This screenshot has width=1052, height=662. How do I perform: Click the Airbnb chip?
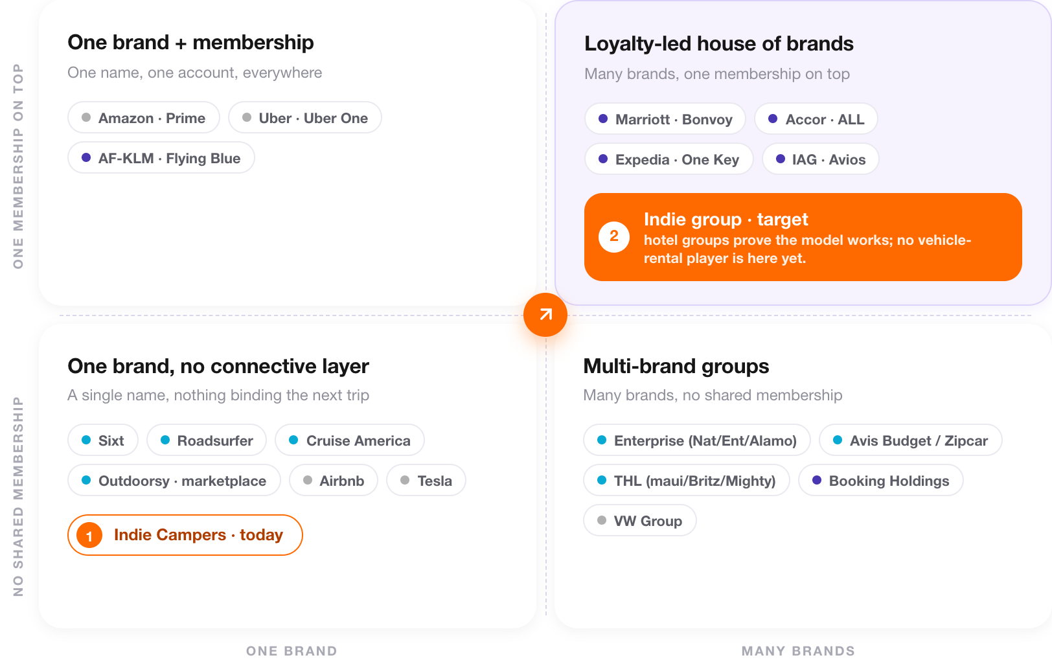click(x=334, y=481)
